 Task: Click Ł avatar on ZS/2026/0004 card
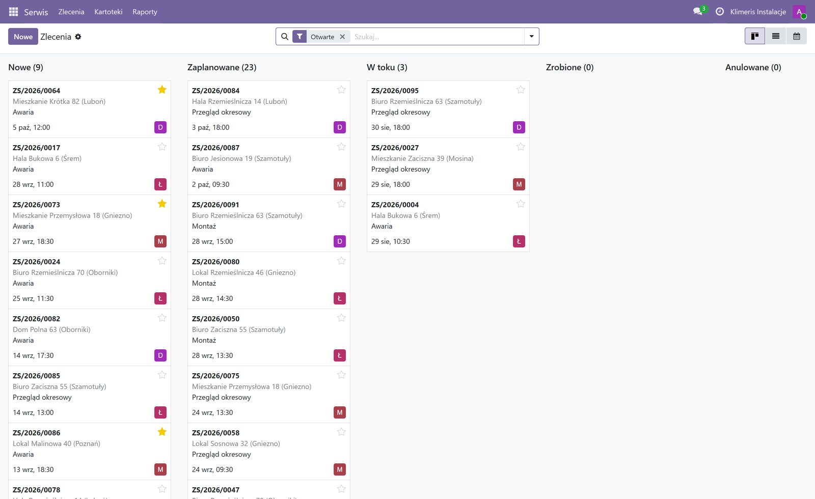519,241
